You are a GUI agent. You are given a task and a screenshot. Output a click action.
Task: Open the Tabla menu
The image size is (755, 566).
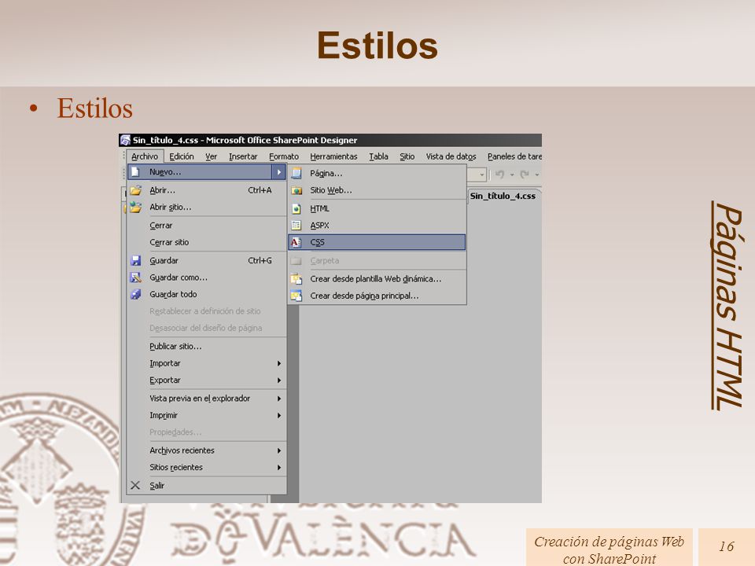click(x=378, y=156)
